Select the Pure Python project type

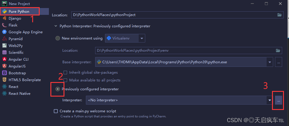(x=24, y=11)
